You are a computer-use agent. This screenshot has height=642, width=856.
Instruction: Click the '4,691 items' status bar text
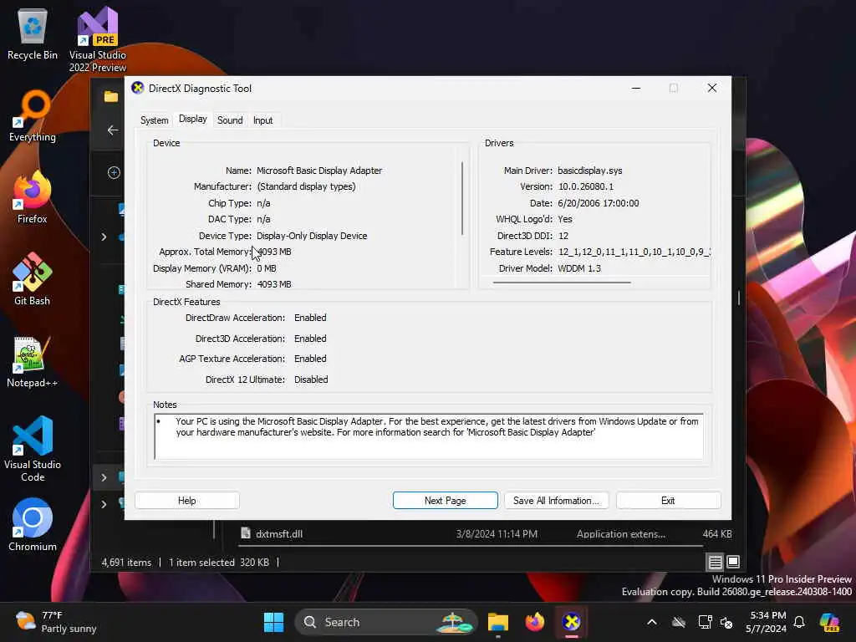(126, 563)
